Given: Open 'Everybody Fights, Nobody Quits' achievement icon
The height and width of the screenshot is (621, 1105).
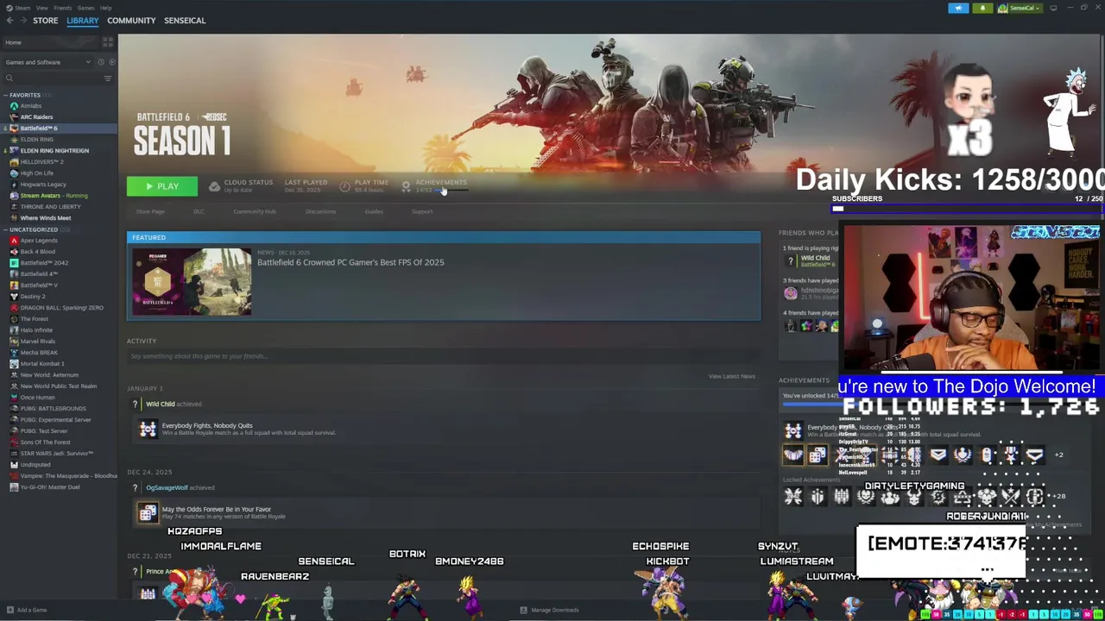Looking at the screenshot, I should [x=148, y=429].
